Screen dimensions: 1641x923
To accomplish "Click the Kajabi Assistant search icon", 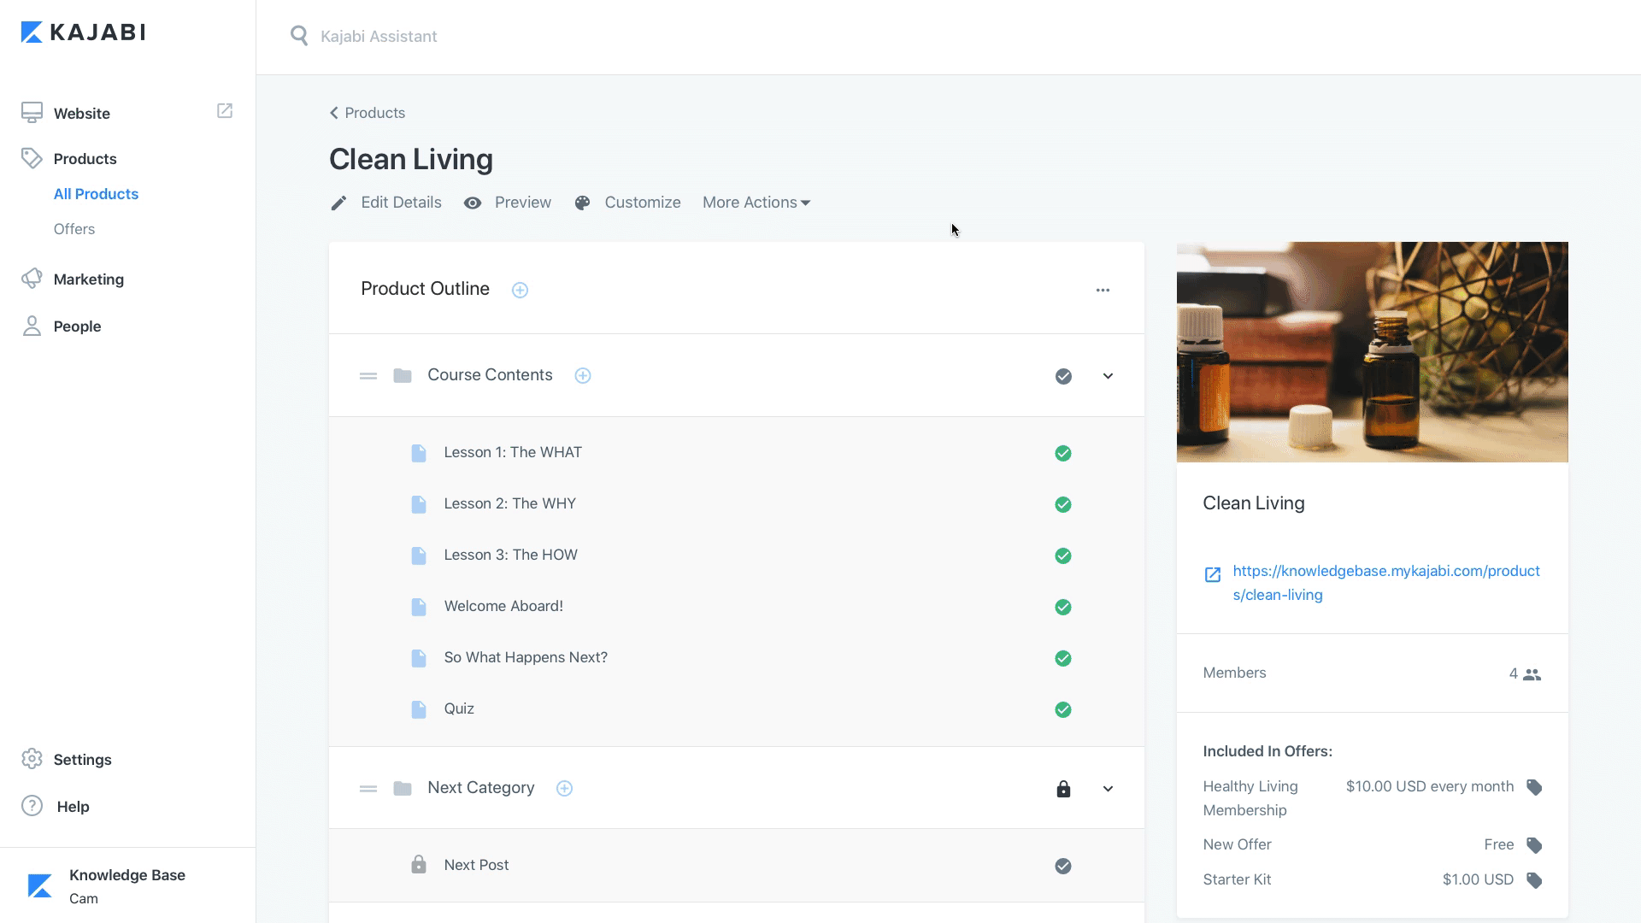I will click(x=299, y=36).
